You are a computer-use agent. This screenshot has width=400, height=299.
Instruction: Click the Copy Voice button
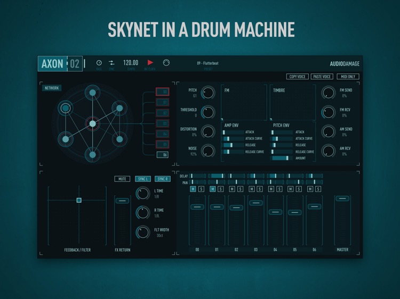point(297,77)
